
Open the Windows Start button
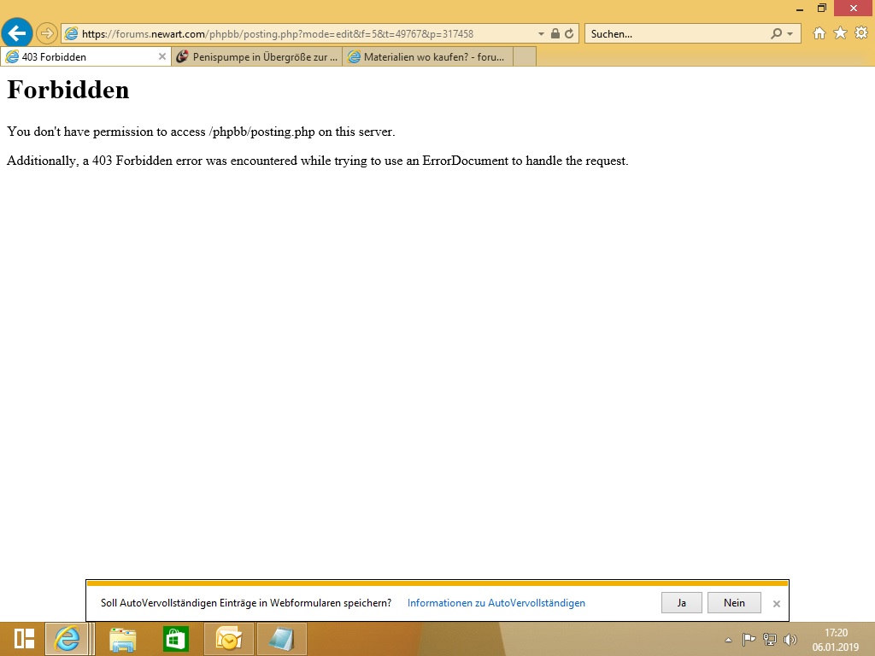[24, 639]
